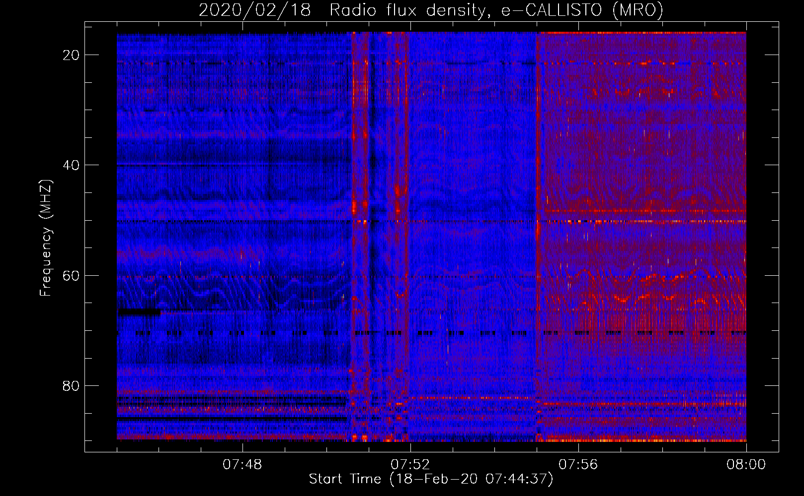Click the 'Start Time (18-Feb-20 07:44:37)' axis label
The height and width of the screenshot is (496, 804).
pyautogui.click(x=431, y=479)
